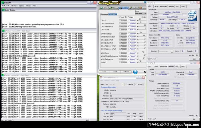Switch to CPU tab in lower CPU-Z

(x=150, y=67)
